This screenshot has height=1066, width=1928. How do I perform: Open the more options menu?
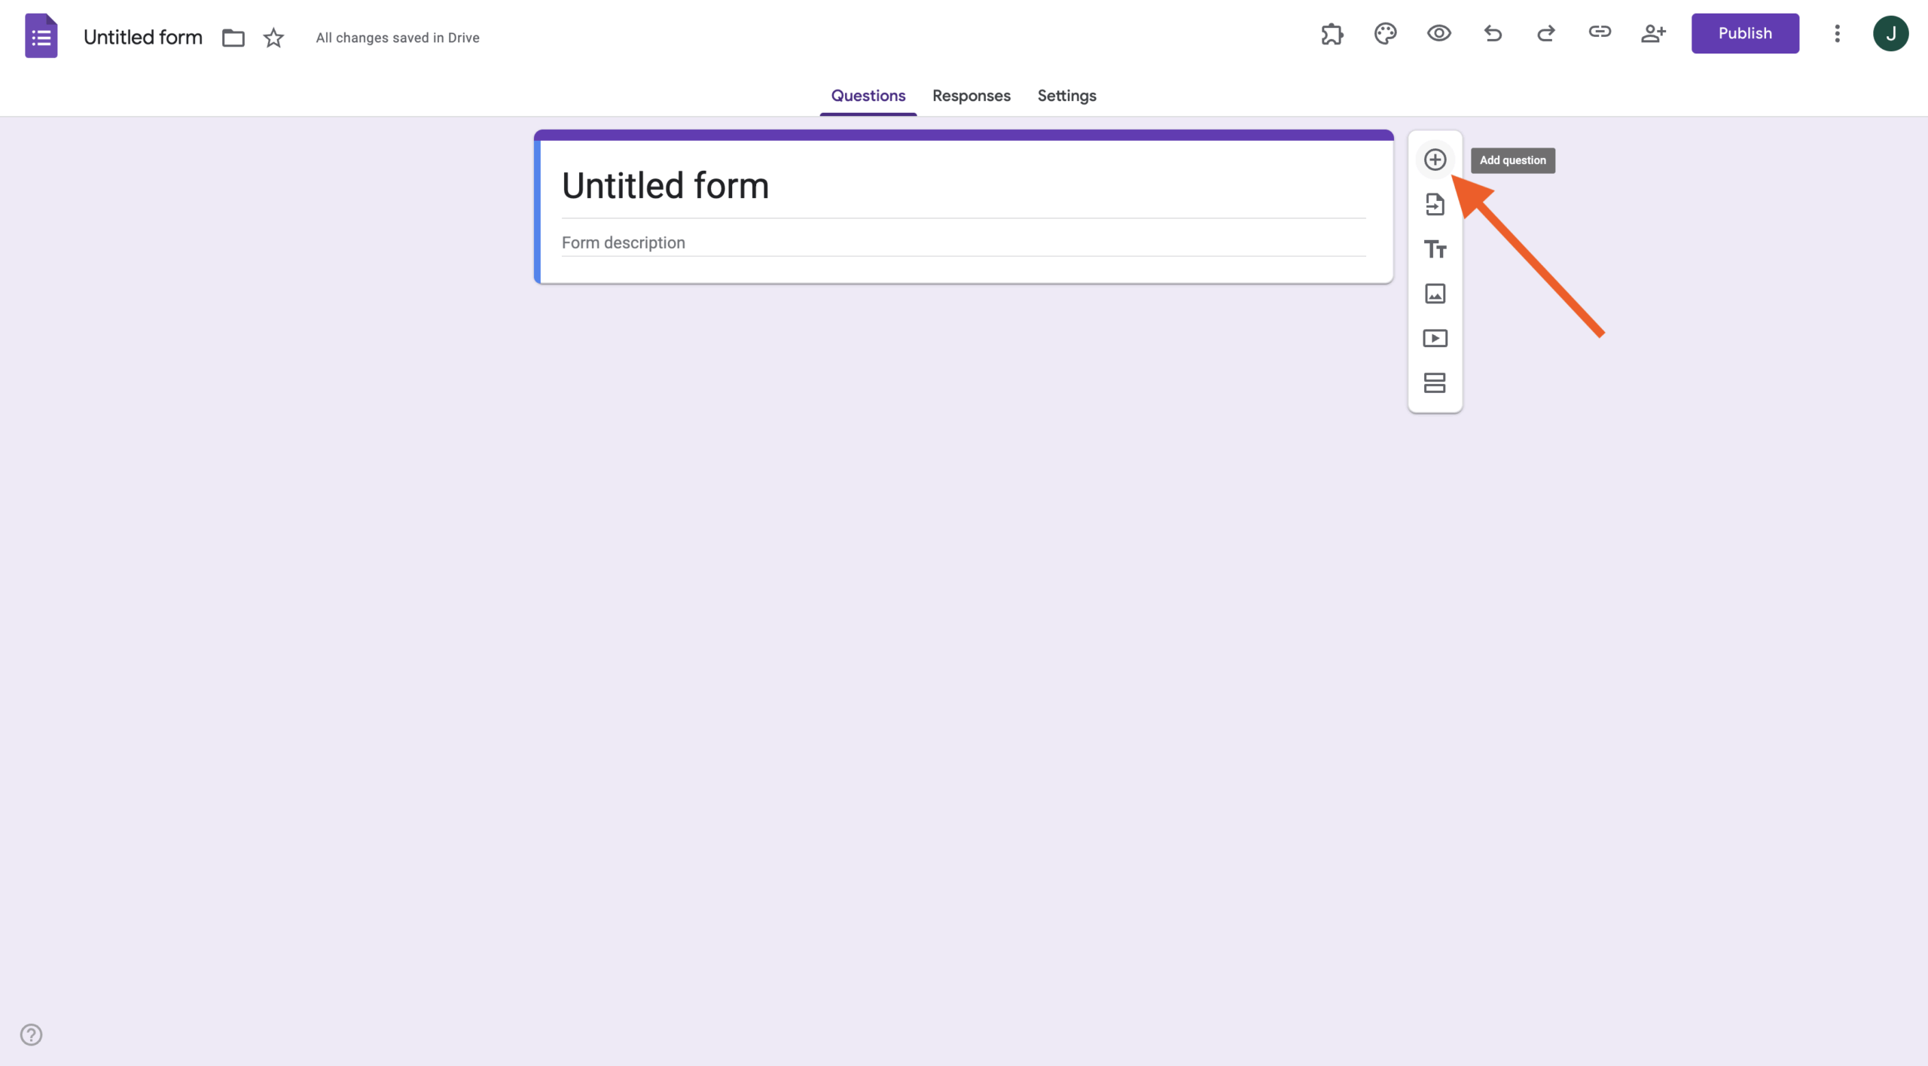1837,33
